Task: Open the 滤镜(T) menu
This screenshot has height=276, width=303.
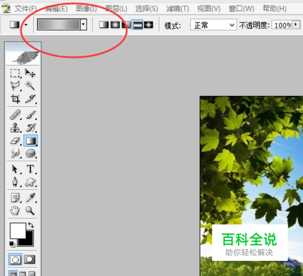Action: point(178,8)
